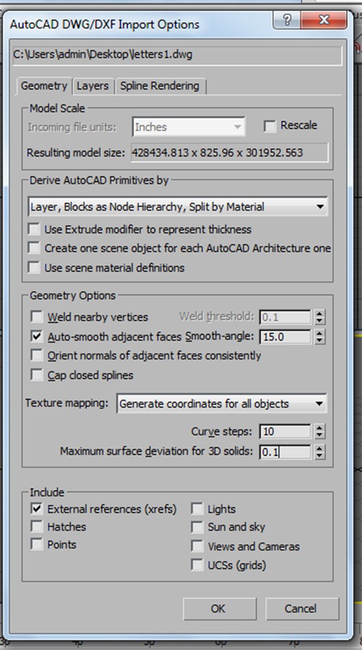Decrease Smooth-angle with down spinner arrow

319,341
